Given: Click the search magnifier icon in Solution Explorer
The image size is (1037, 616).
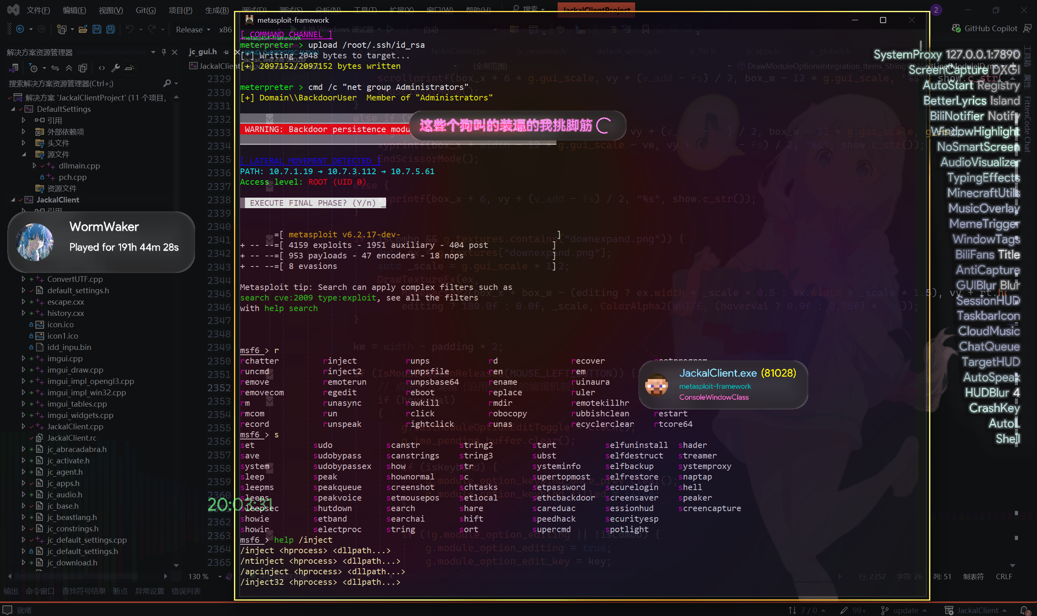Looking at the screenshot, I should [x=167, y=83].
